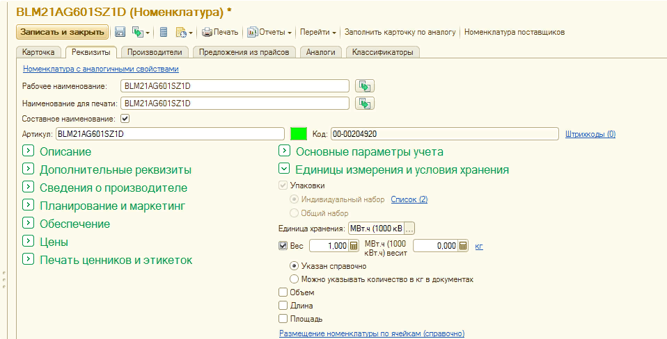Toggle the Составное наименование checkbox
The image size is (667, 339).
[125, 119]
